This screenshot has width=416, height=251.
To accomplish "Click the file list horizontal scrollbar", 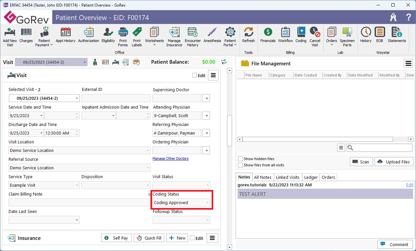I will (x=317, y=139).
